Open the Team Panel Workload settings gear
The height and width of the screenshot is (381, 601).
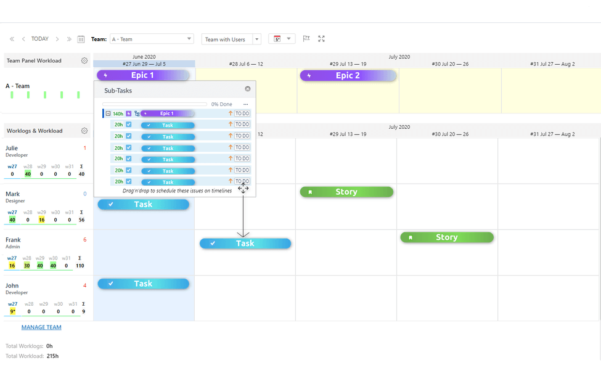[84, 60]
